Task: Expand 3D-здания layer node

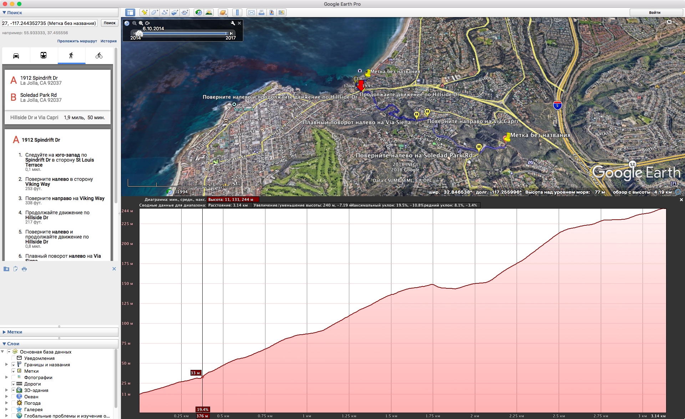Action: pos(6,390)
